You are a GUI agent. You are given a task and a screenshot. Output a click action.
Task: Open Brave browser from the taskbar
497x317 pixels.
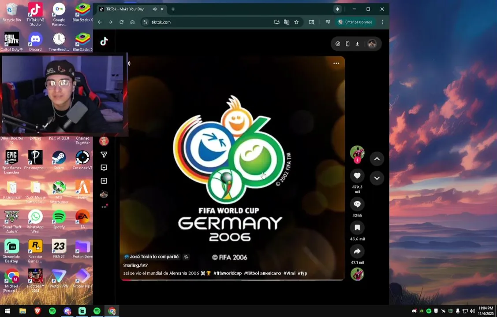point(37,311)
